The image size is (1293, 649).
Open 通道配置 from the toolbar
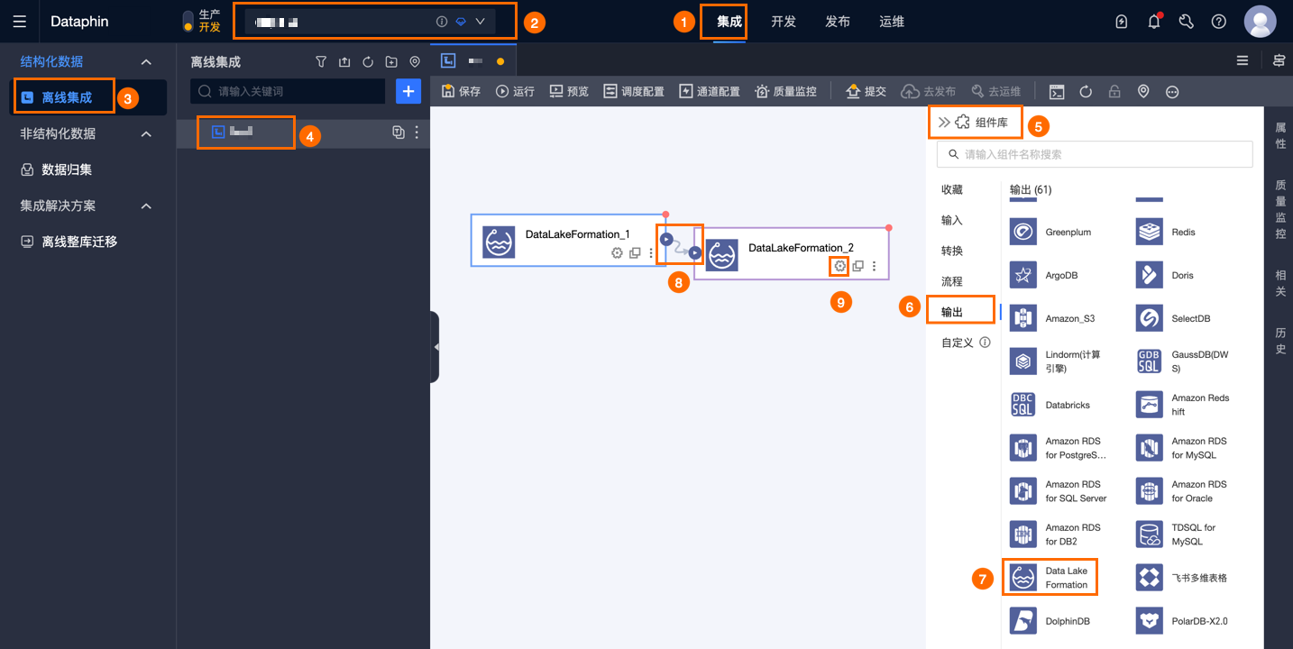(x=710, y=91)
